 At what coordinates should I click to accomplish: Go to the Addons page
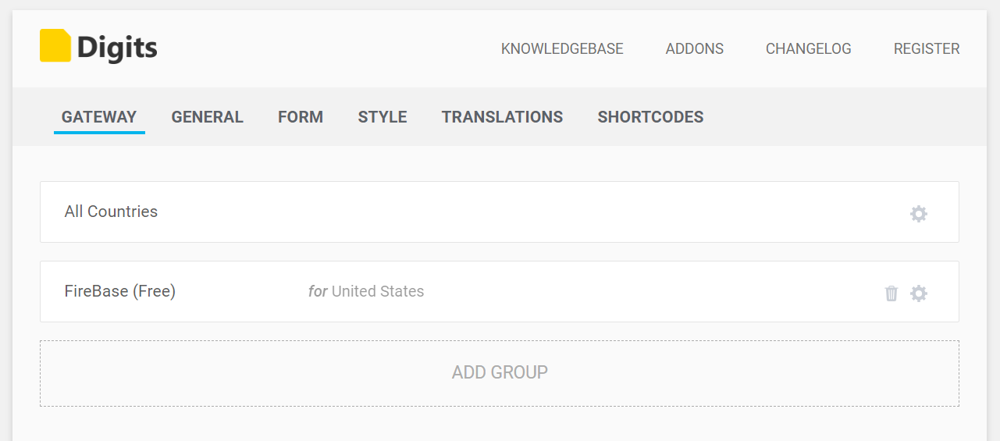pyautogui.click(x=695, y=49)
